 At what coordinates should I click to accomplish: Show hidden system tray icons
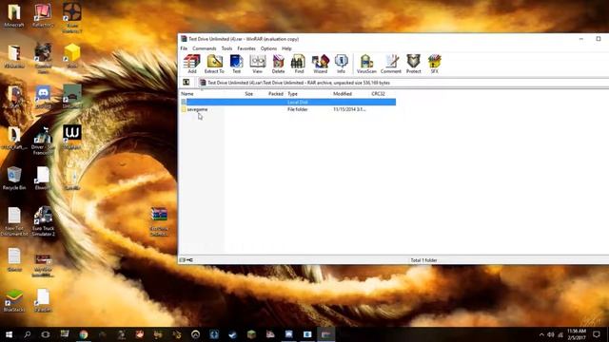tap(541, 334)
